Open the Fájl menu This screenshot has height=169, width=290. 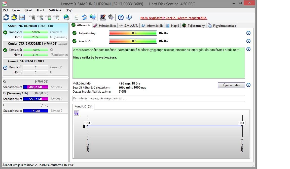[6, 10]
